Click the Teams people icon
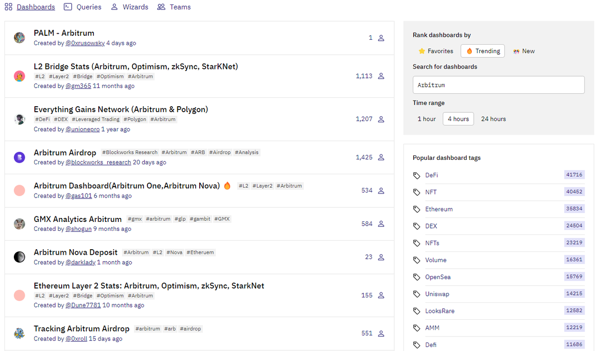This screenshot has width=596, height=351. coord(161,7)
